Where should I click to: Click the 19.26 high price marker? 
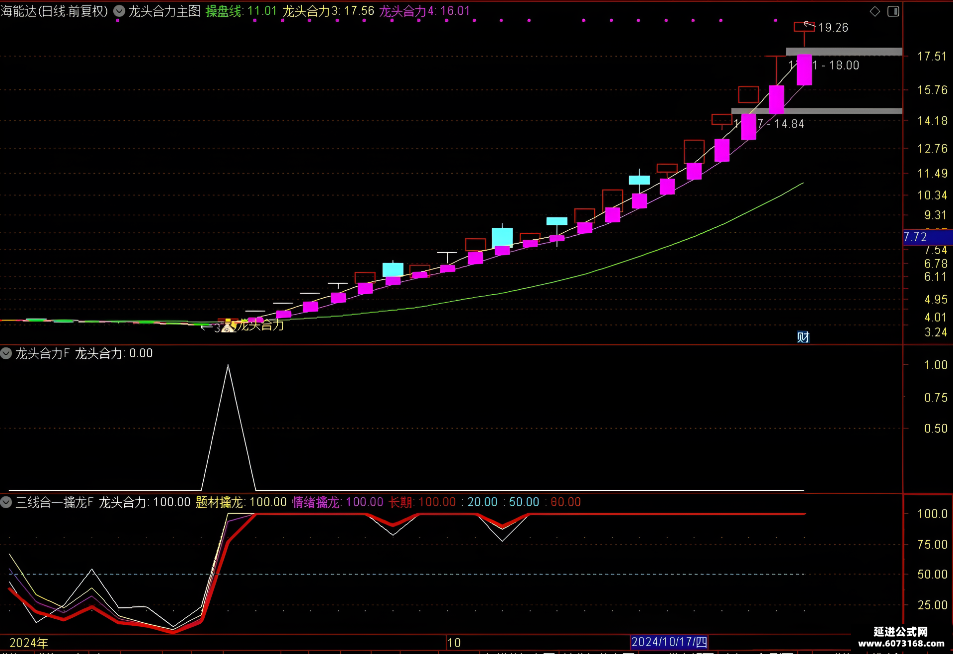pos(833,28)
